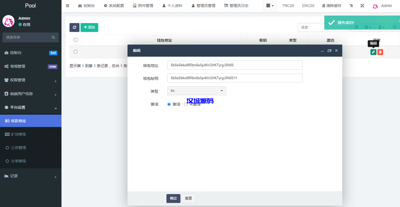Toggle the hamburger sidebar menu icon
The height and width of the screenshot is (207, 400).
click(68, 5)
